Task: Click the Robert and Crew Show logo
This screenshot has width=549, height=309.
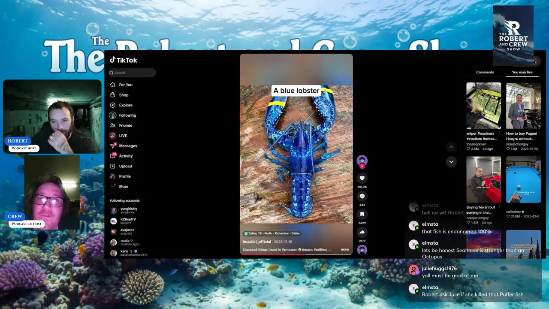Action: click(x=513, y=35)
